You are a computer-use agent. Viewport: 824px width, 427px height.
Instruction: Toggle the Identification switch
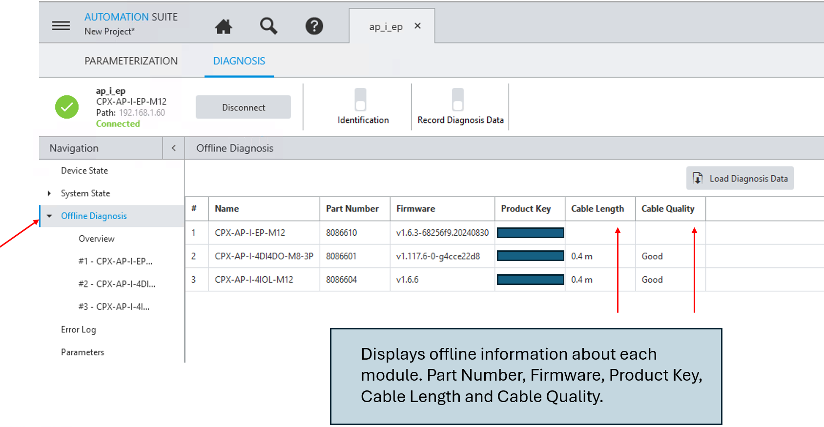360,100
